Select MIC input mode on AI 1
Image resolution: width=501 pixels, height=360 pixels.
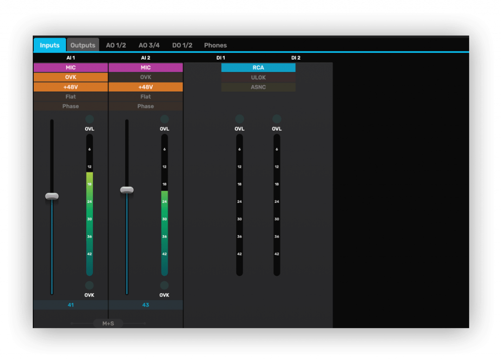coord(70,67)
